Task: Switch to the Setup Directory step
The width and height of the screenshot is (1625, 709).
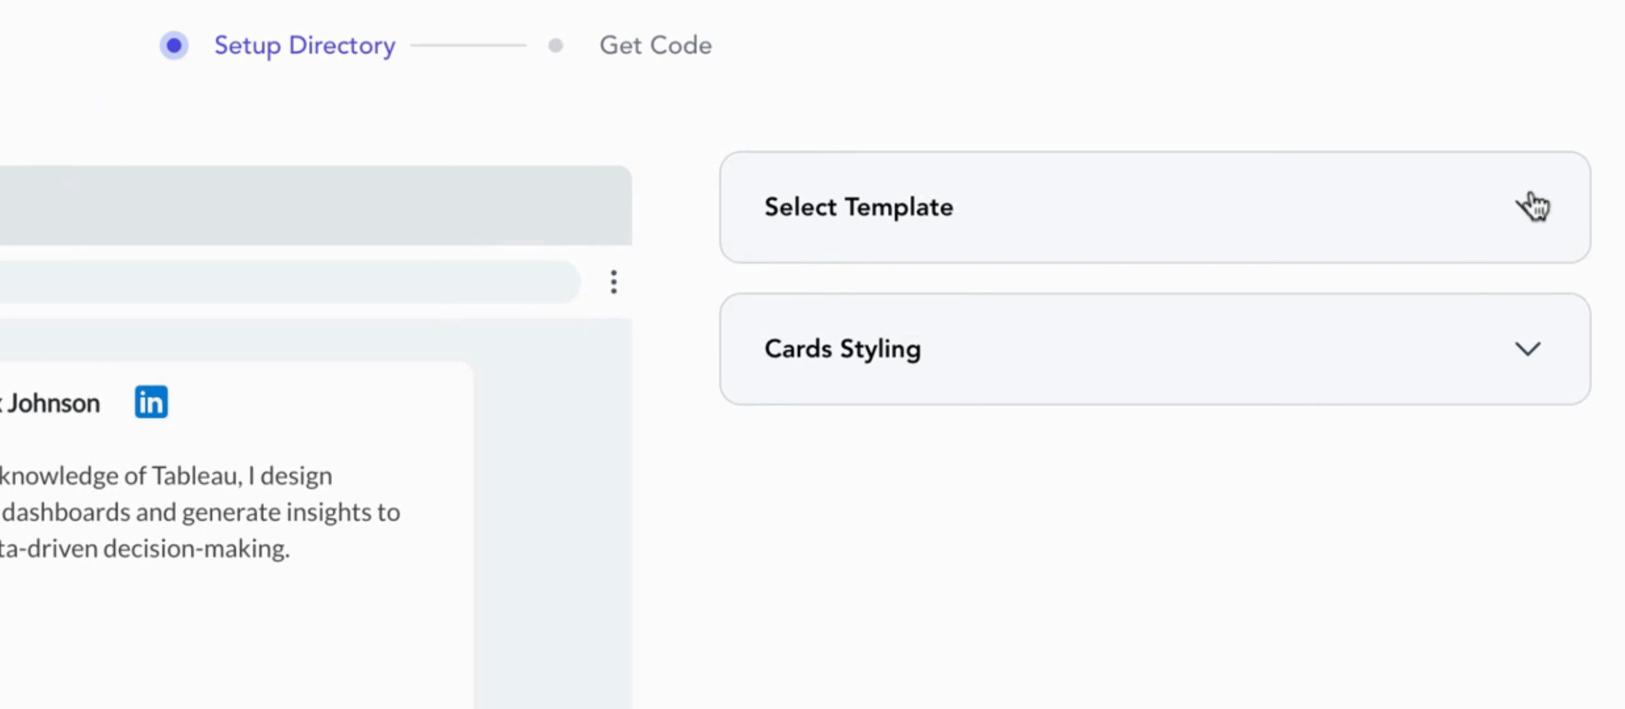Action: tap(305, 45)
